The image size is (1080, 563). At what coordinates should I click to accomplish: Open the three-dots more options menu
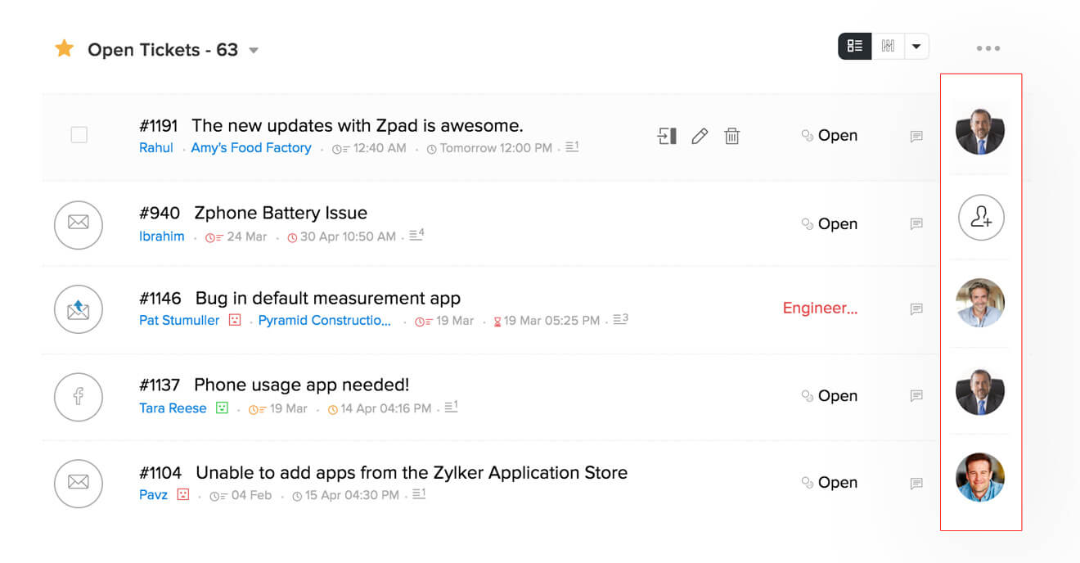pos(988,48)
